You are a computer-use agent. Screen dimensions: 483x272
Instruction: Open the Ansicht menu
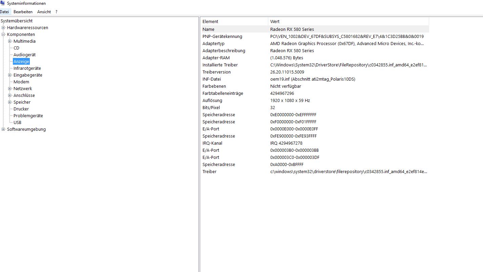click(44, 12)
